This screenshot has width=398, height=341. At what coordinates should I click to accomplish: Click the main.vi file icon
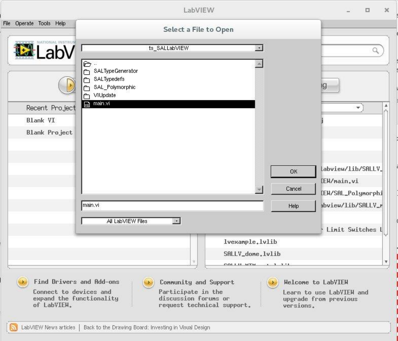[87, 104]
